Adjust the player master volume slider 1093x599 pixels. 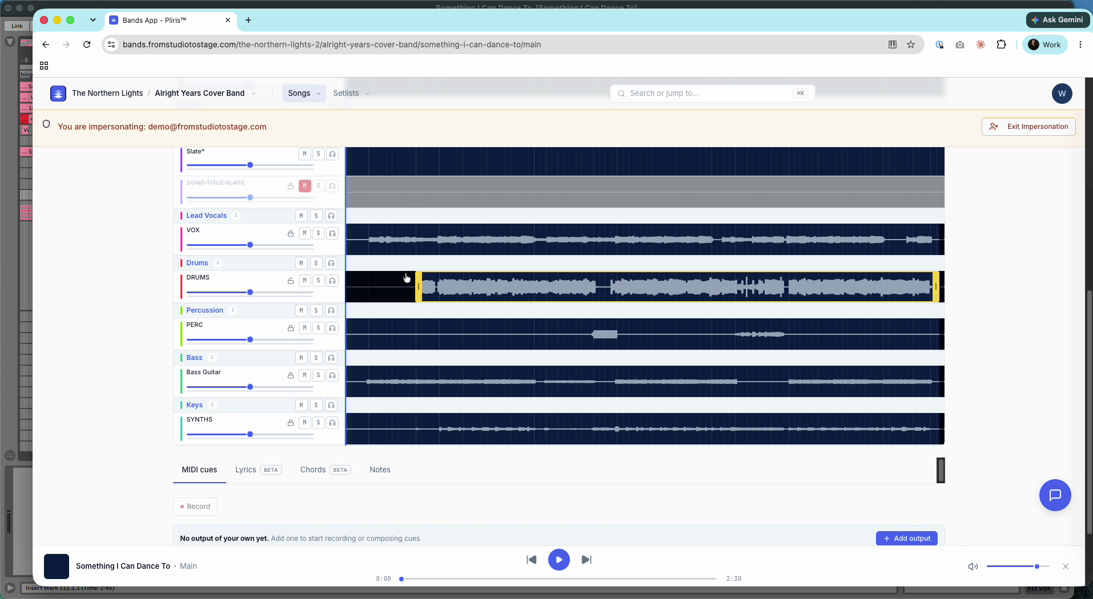[x=1018, y=566]
